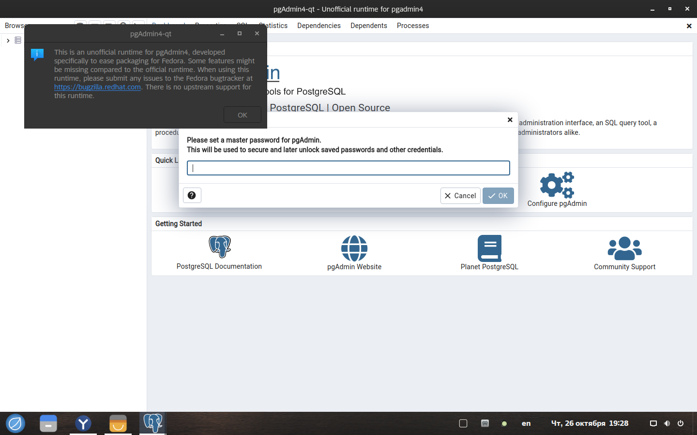Open the pgAdmin Website globe icon
697x435 pixels.
click(x=354, y=248)
